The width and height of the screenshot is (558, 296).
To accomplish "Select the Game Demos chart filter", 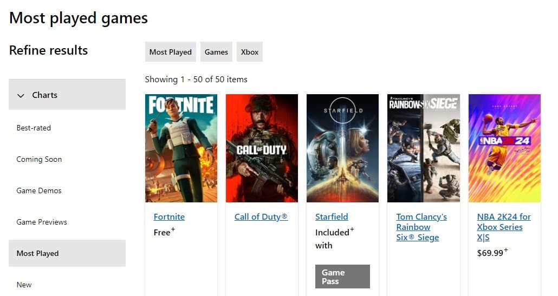I will (39, 190).
